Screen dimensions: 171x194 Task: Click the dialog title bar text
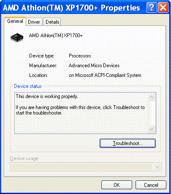(x=71, y=8)
